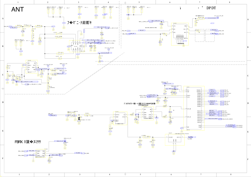This screenshot has height=177, width=251.
Task: Click the C1107 capacitor symbol
Action: [60, 58]
